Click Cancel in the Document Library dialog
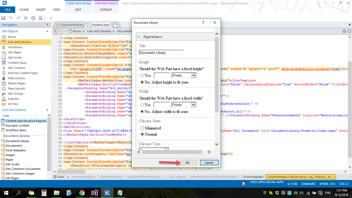This screenshot has width=352, height=198. (209, 162)
